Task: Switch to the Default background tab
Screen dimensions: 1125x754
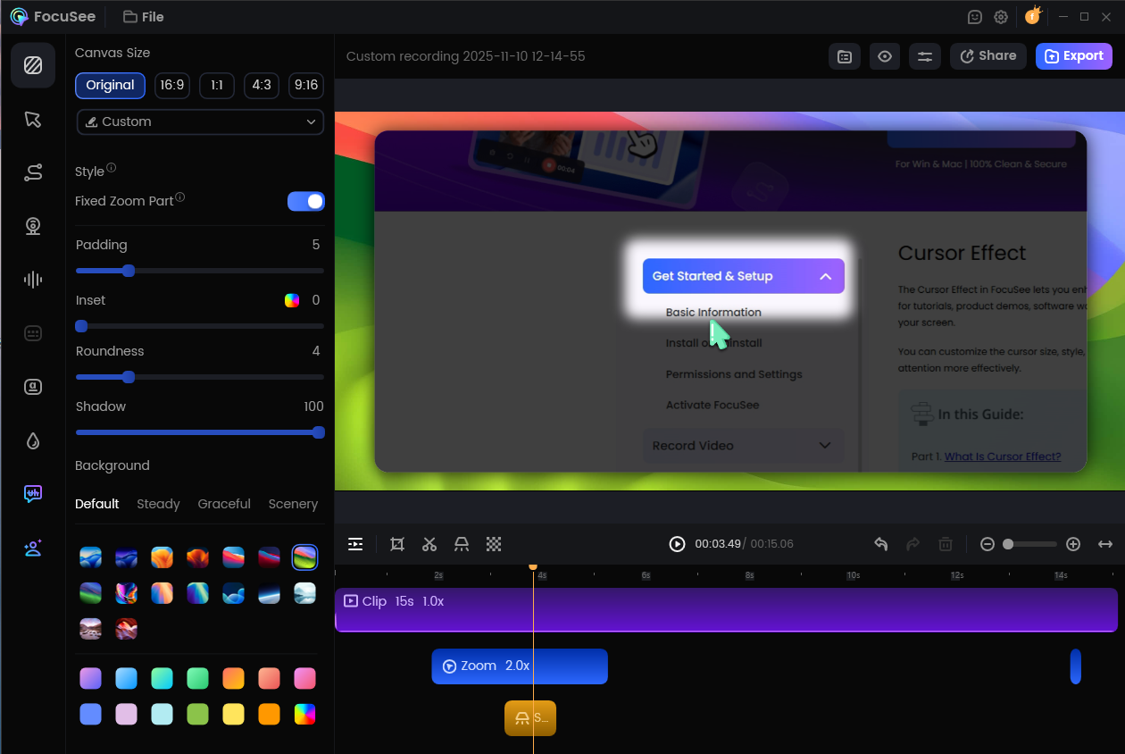Action: [x=97, y=504]
